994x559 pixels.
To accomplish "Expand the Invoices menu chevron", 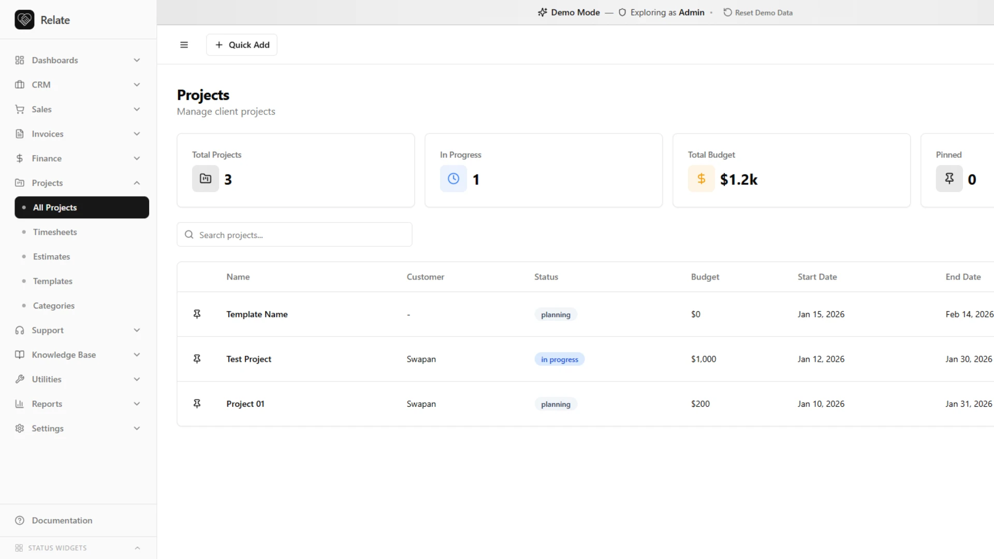I will (137, 134).
